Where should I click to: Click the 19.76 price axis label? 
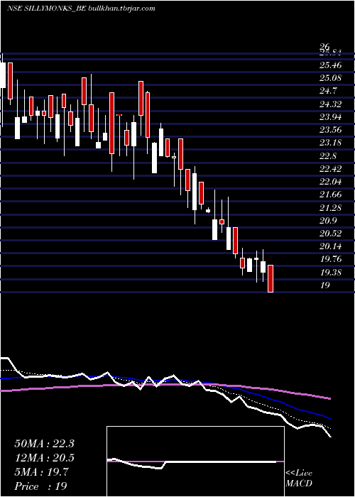pos(330,259)
